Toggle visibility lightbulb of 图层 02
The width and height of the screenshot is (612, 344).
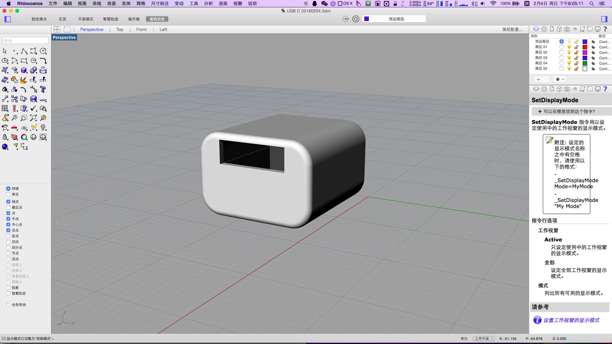pyautogui.click(x=569, y=53)
